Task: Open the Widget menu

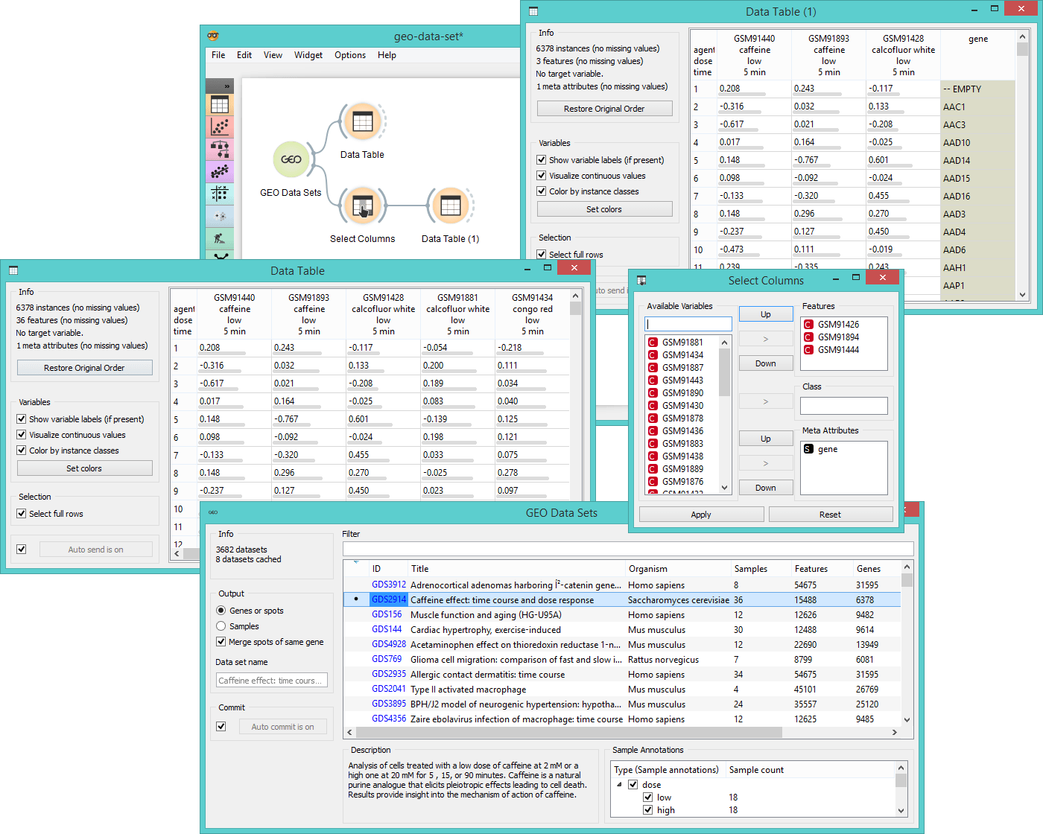Action: coord(308,54)
